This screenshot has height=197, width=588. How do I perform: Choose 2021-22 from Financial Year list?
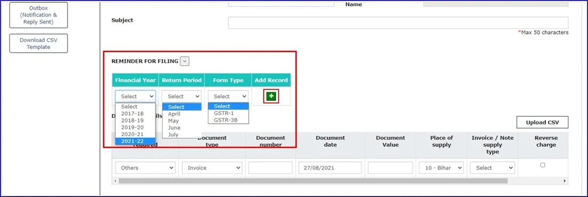tap(135, 141)
